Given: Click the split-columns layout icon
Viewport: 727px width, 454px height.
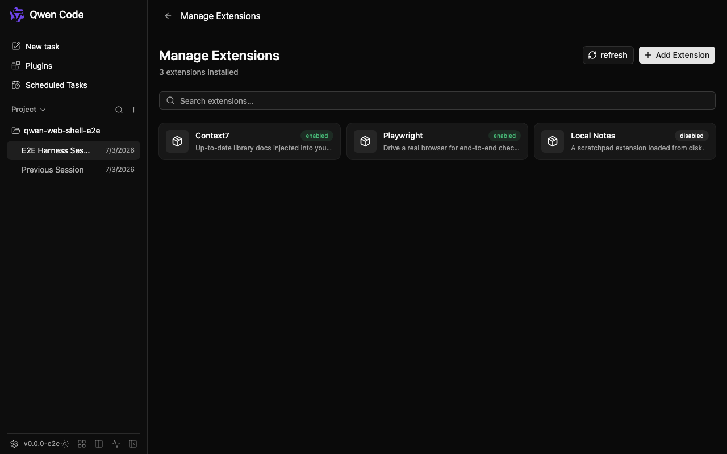Looking at the screenshot, I should (99, 444).
